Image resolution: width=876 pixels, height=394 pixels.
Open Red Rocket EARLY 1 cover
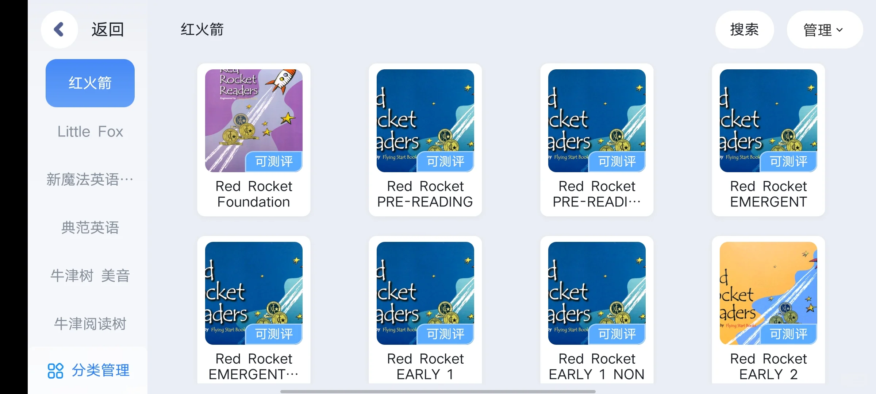coord(425,293)
